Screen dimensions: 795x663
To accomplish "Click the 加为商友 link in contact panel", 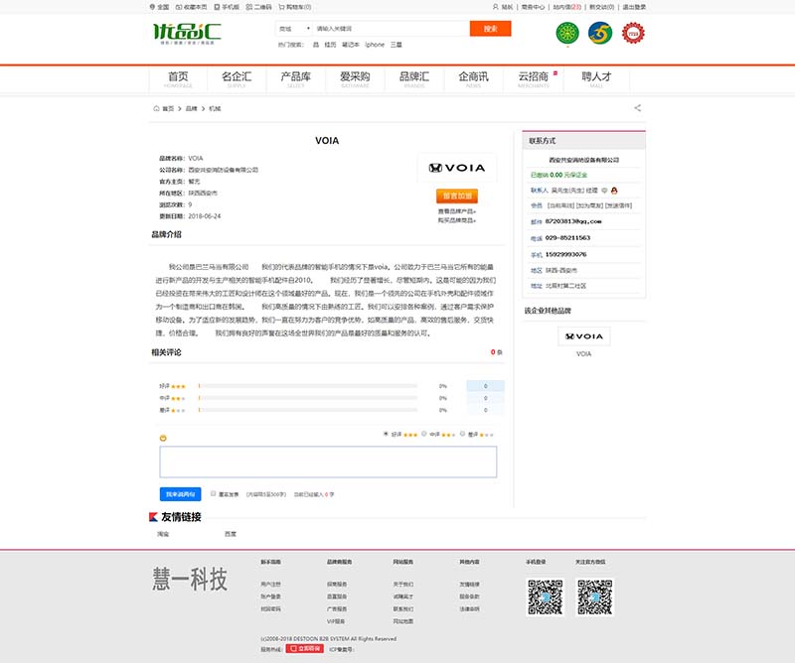I will click(x=589, y=205).
